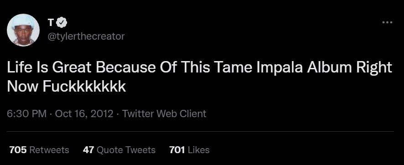Click the display name T
This screenshot has height=165, width=404.
coord(51,23)
